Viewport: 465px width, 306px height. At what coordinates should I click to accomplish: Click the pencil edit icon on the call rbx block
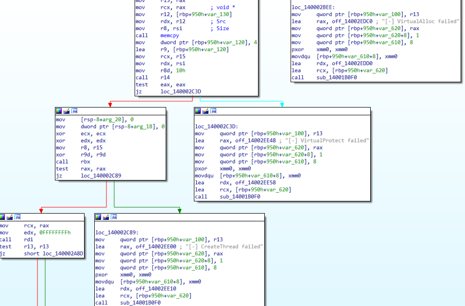tap(67, 111)
